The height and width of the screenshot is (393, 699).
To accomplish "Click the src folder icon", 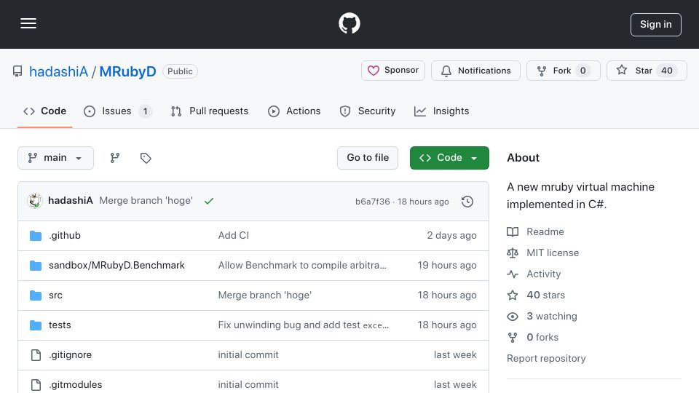I will (36, 295).
